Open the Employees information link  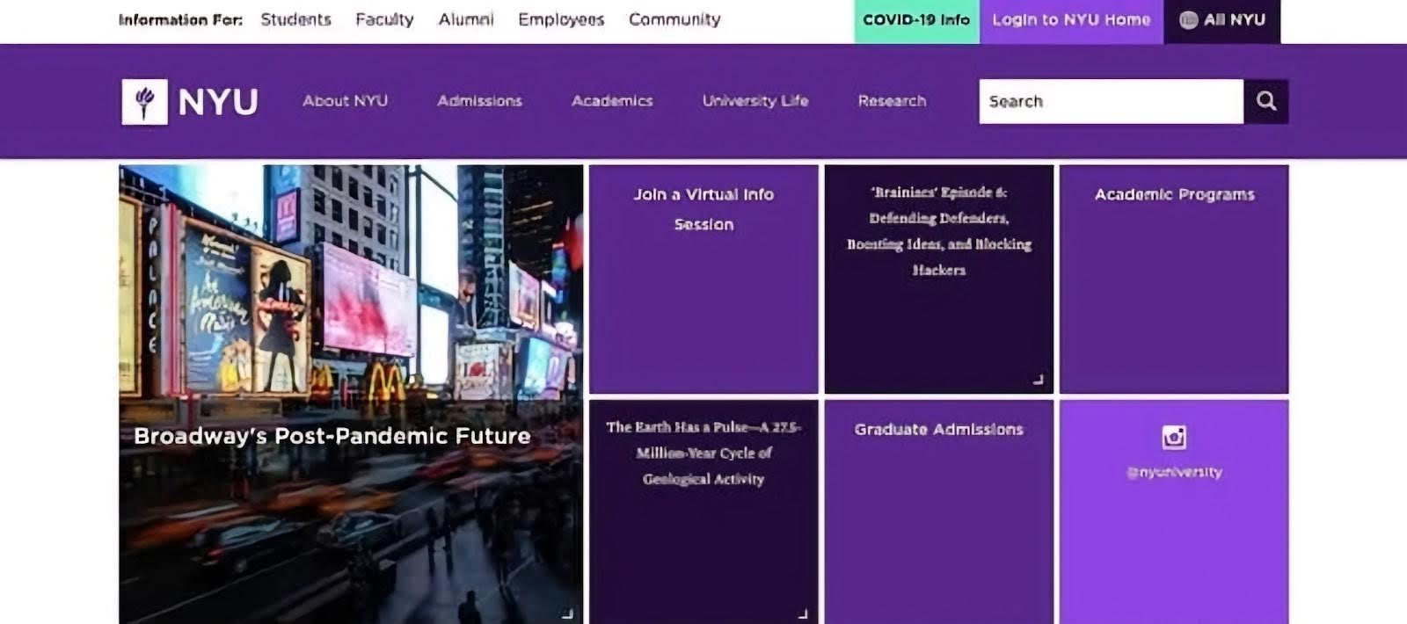561,19
